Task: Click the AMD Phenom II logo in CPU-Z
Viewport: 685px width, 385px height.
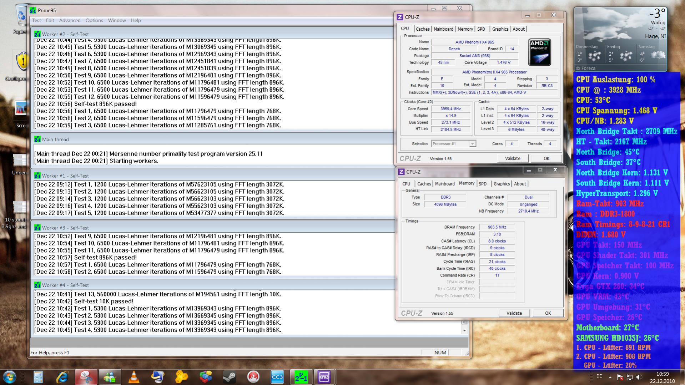Action: click(x=539, y=52)
